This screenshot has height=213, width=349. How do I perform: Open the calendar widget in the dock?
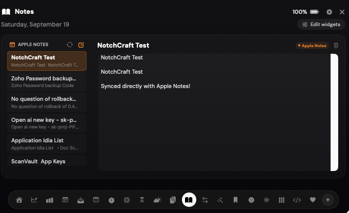(x=96, y=200)
